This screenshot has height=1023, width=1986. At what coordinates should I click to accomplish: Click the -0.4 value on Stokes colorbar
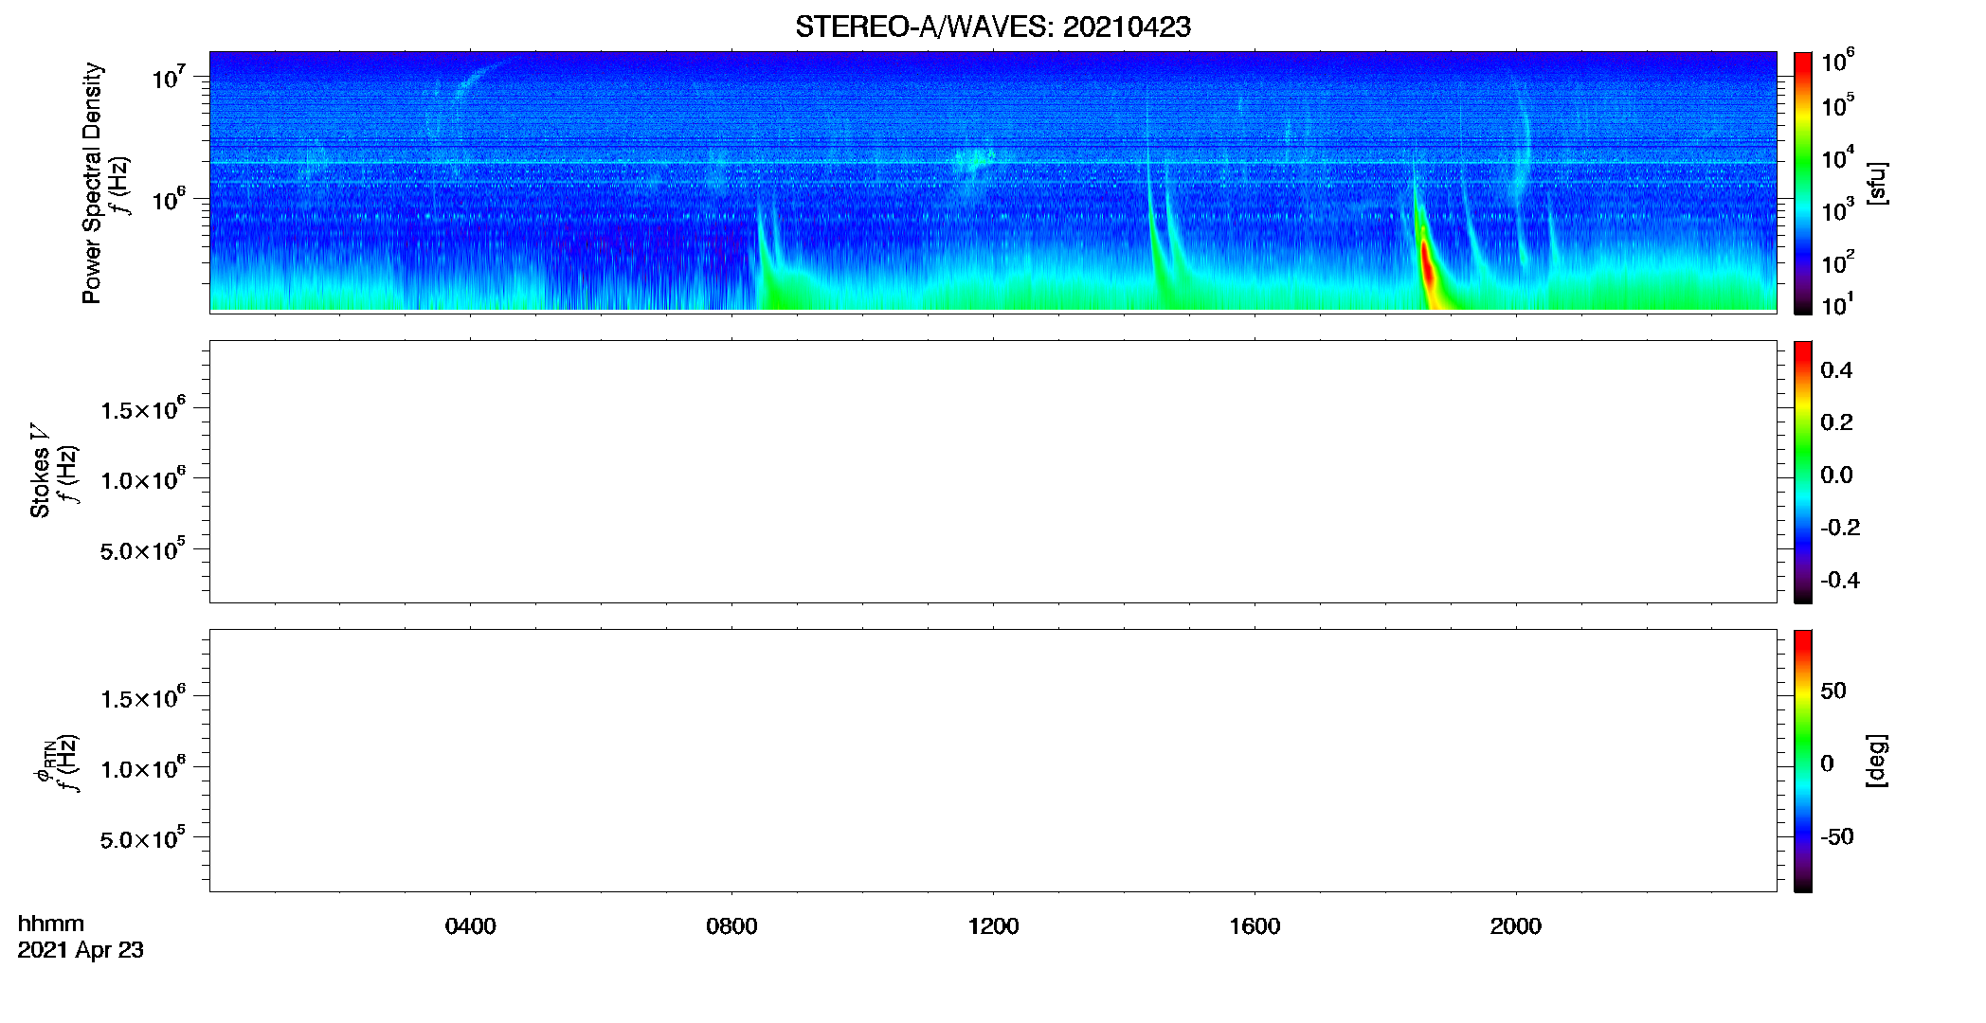pos(1840,580)
